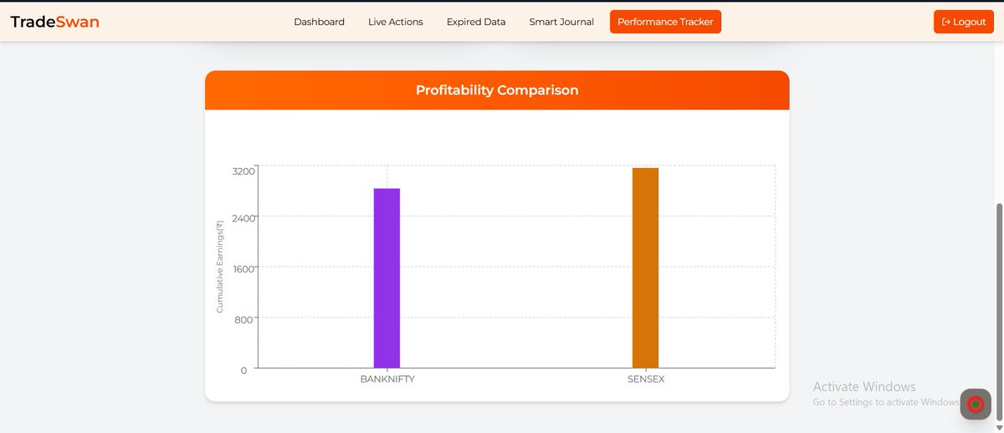Image resolution: width=1004 pixels, height=433 pixels.
Task: Click the TradeSwan logo
Action: [x=54, y=22]
